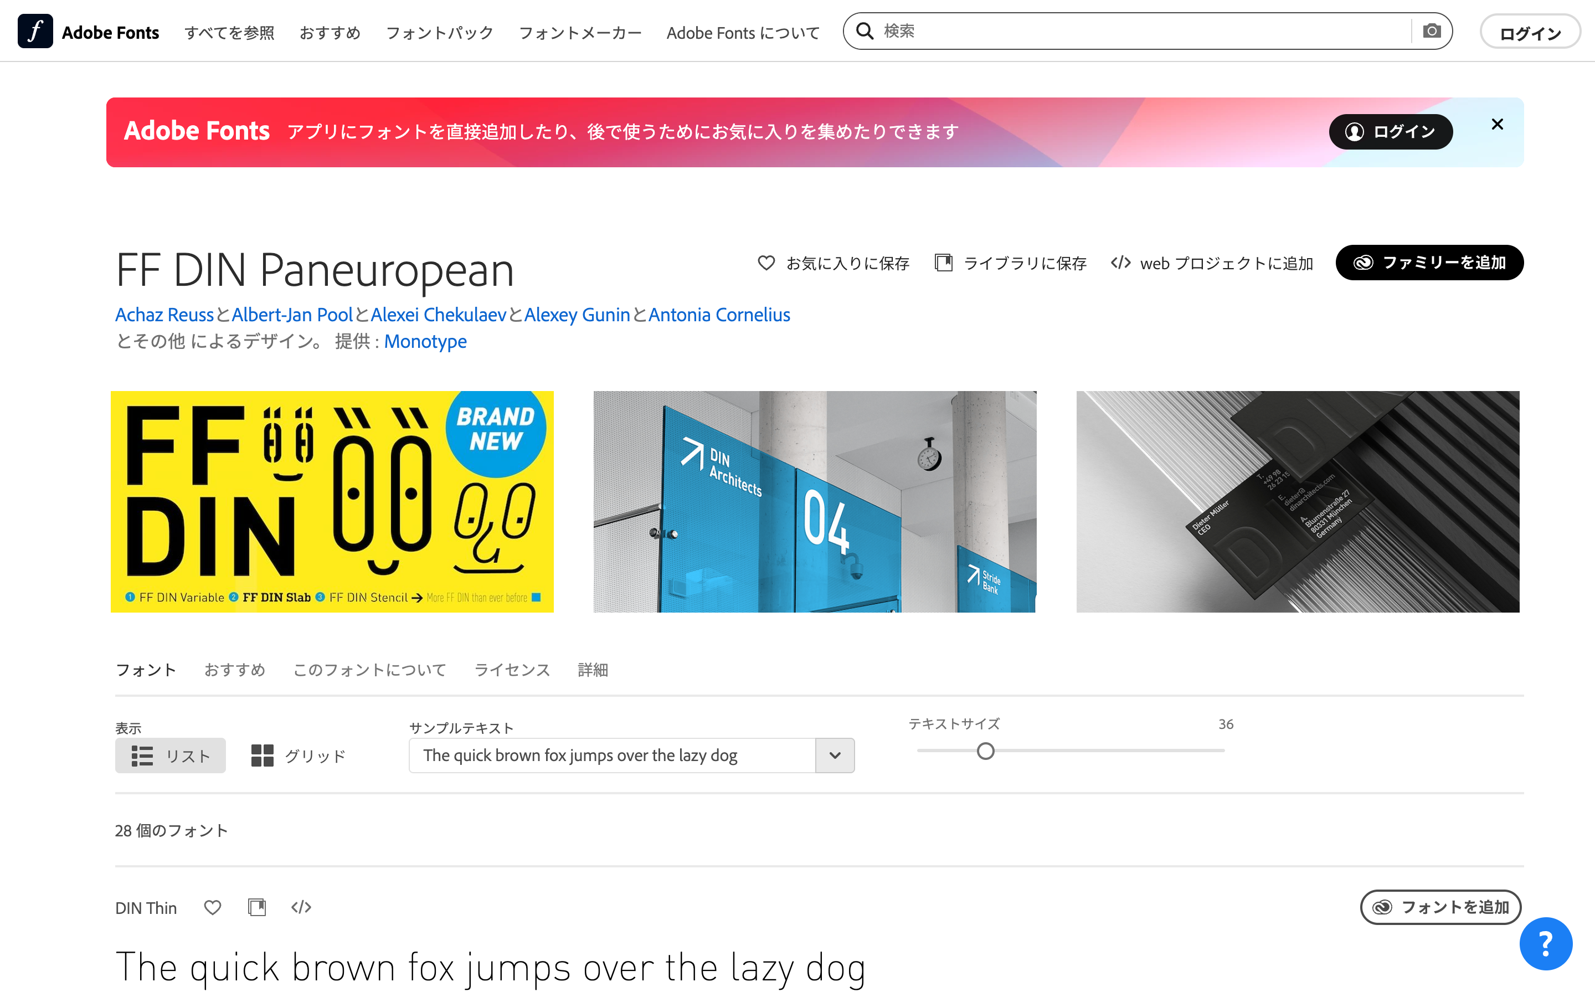Viewport: 1595px width, 997px height.
Task: Switch display to リスト view
Action: pyautogui.click(x=170, y=756)
